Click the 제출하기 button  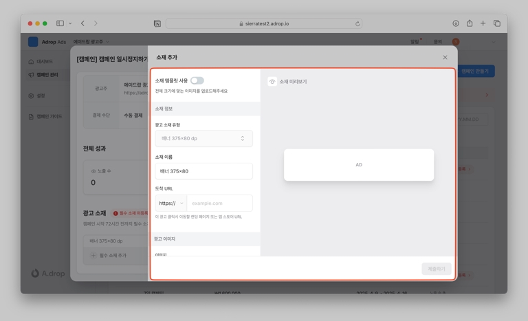437,269
